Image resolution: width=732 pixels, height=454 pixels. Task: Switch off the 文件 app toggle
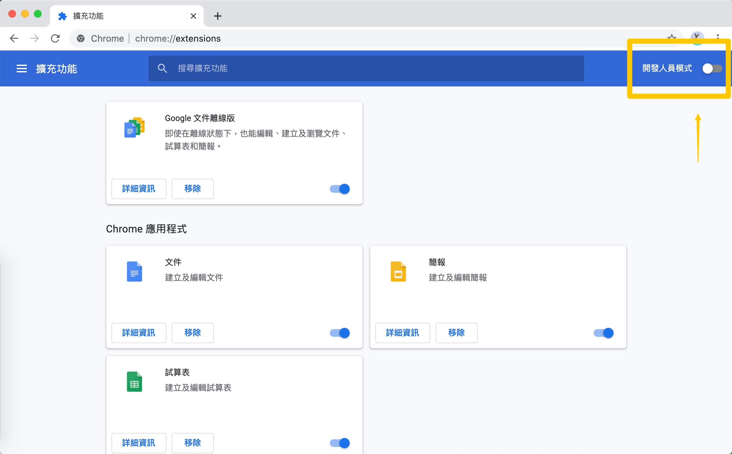click(340, 333)
